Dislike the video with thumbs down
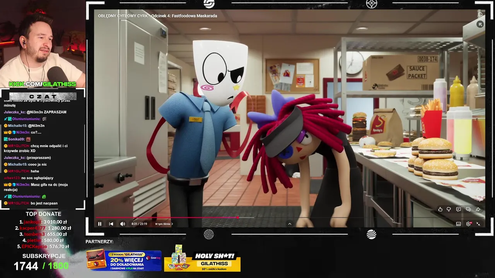 coord(449,209)
